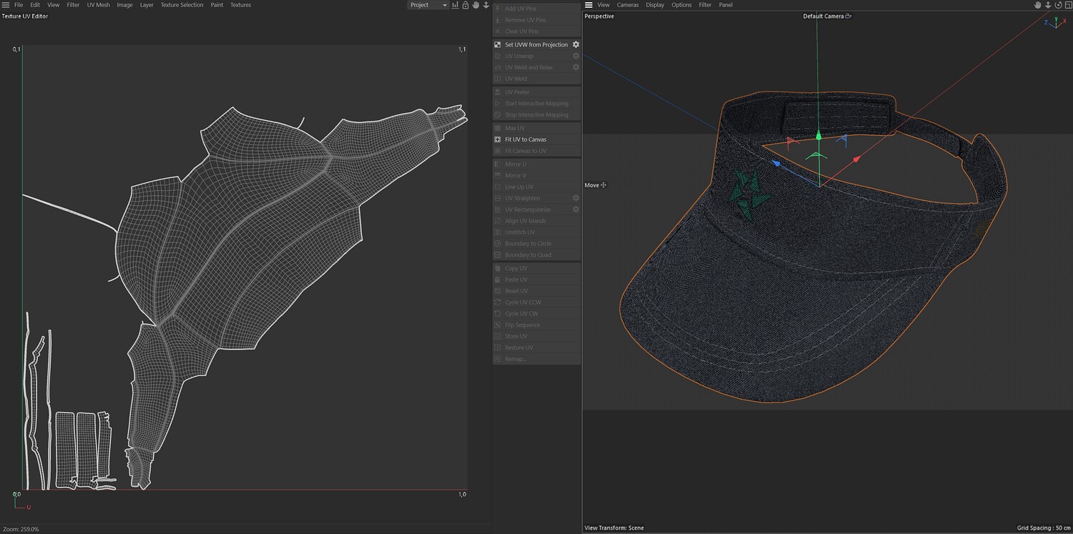The image size is (1073, 534).
Task: Open the Project dropdown
Action: point(428,5)
